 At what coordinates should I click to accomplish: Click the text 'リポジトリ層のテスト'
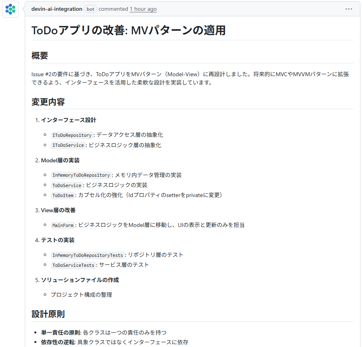tap(155, 255)
